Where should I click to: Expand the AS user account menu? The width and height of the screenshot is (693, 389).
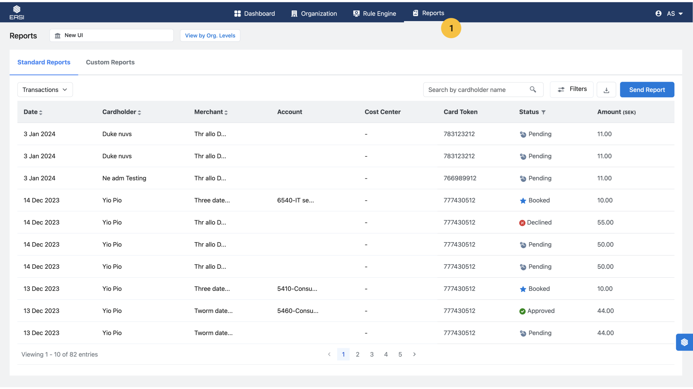(x=670, y=14)
